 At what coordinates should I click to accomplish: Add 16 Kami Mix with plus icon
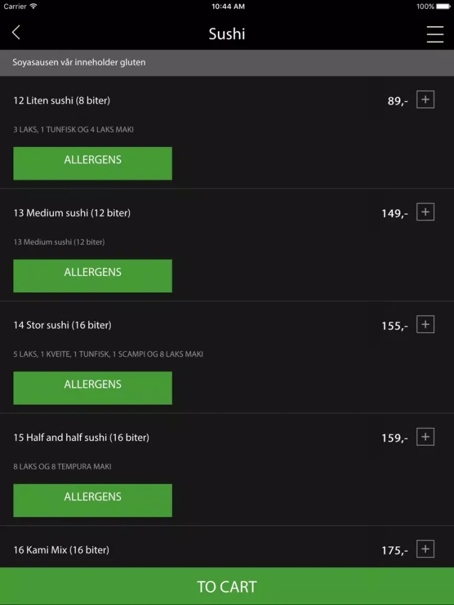pos(425,549)
